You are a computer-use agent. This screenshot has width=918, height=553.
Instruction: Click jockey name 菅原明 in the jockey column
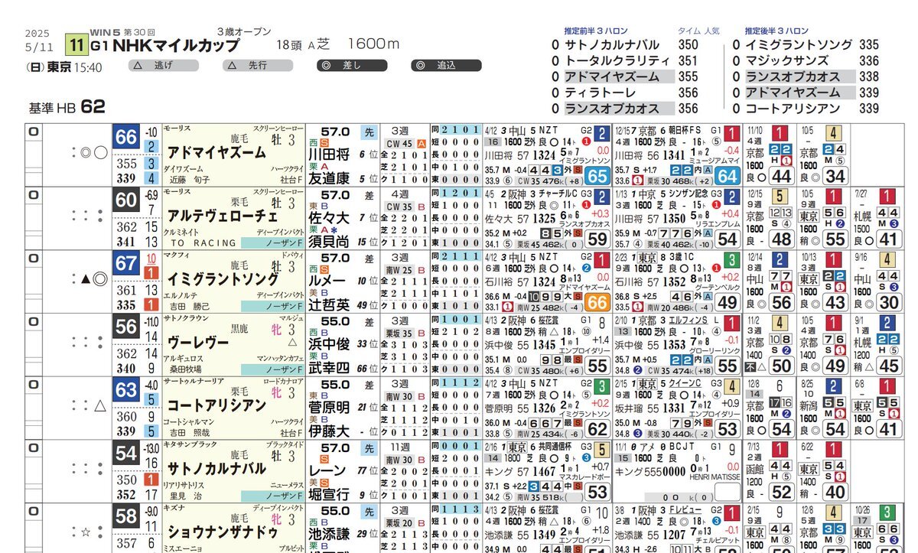(x=329, y=408)
